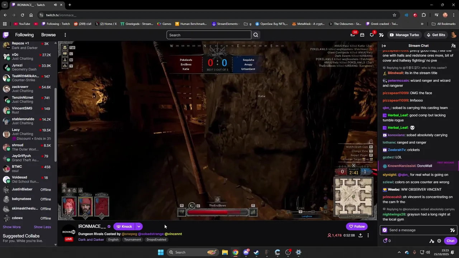This screenshot has height=258, width=459.
Task: Expand hidden system tray icons
Action: click(399, 252)
